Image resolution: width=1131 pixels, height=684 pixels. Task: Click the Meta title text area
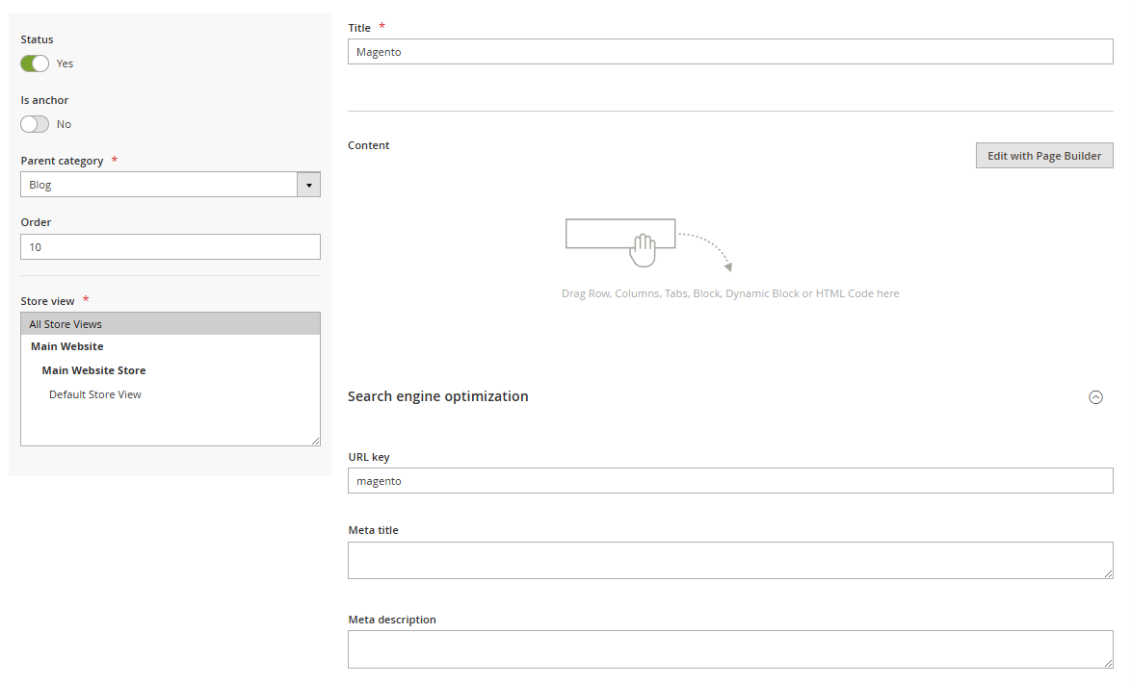[729, 560]
